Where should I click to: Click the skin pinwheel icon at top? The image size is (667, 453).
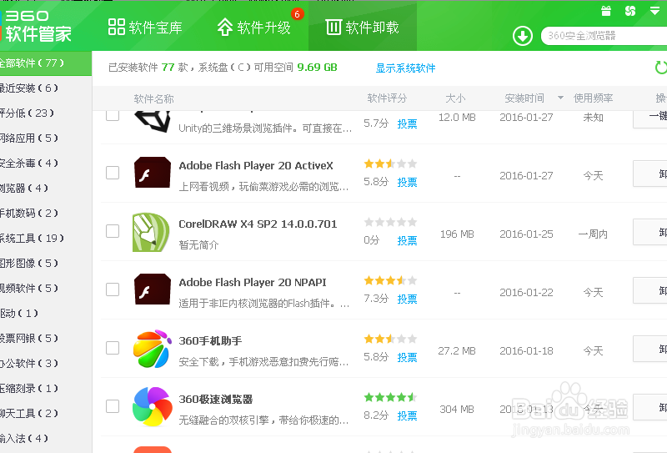coord(630,11)
